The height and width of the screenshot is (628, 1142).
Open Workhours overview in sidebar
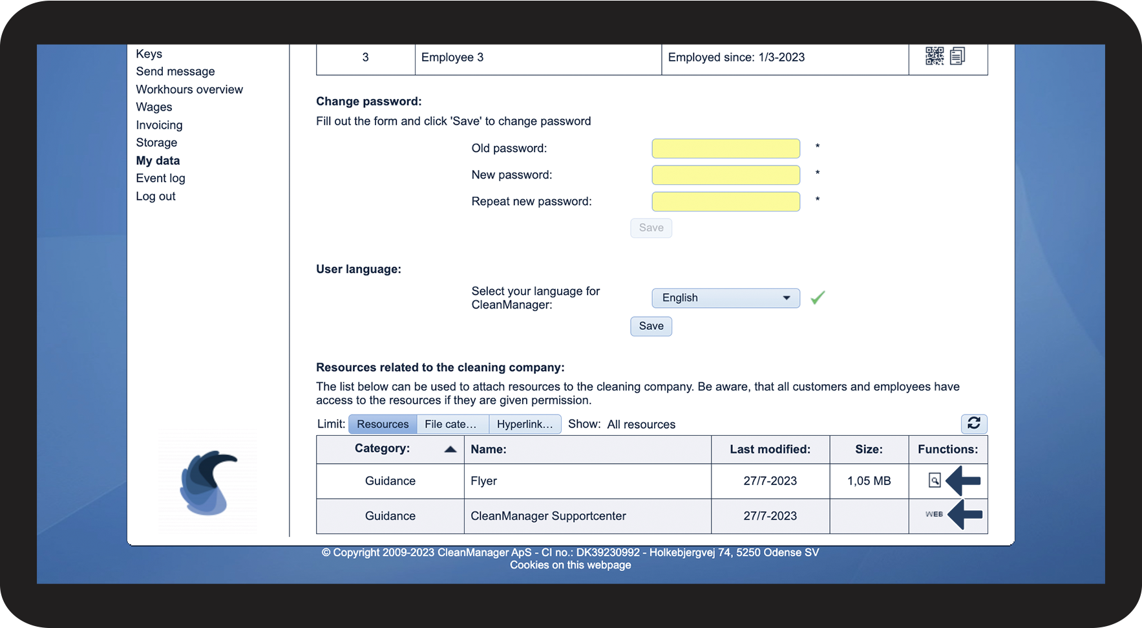[189, 89]
